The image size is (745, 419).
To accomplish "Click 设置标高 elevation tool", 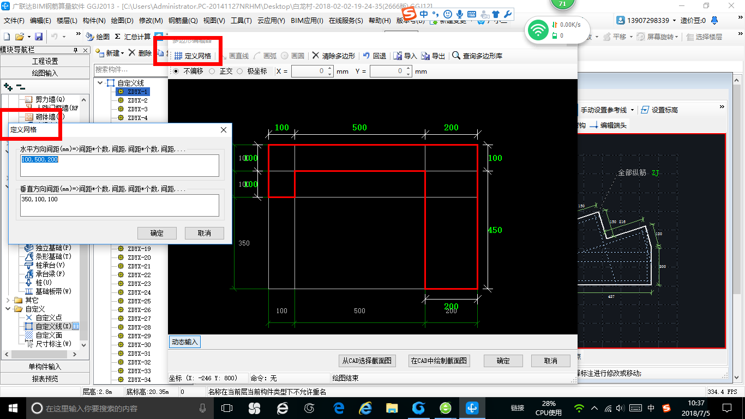I will point(659,110).
